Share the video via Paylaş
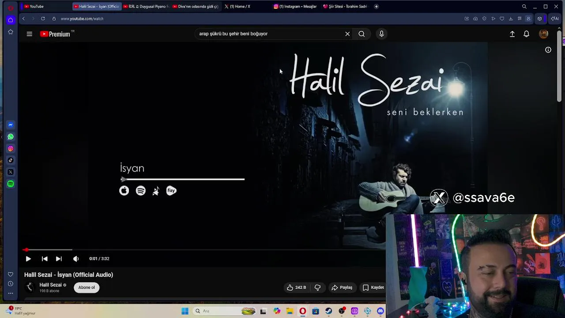Viewport: 565px width, 318px height. click(x=342, y=288)
